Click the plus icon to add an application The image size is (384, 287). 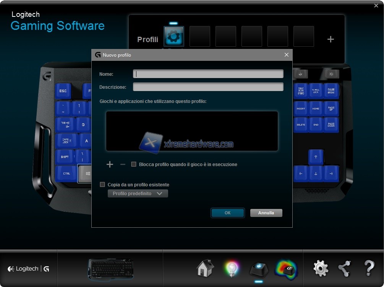(110, 165)
